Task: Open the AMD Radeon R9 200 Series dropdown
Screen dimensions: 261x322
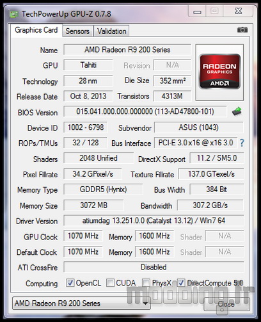Action: (x=81, y=303)
